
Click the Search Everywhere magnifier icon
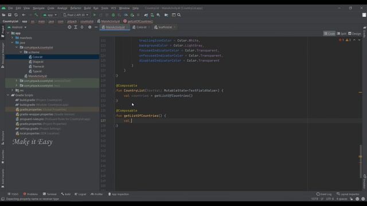coord(179,15)
